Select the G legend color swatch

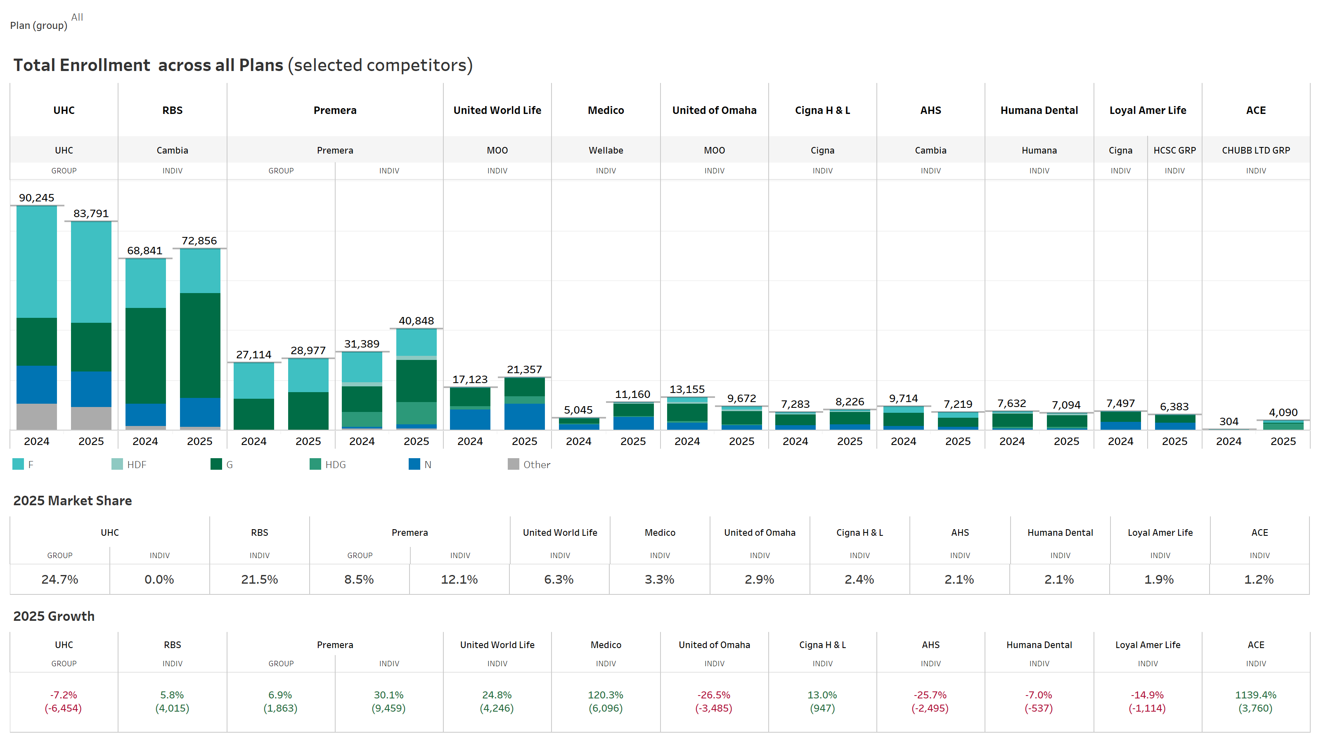pos(216,464)
